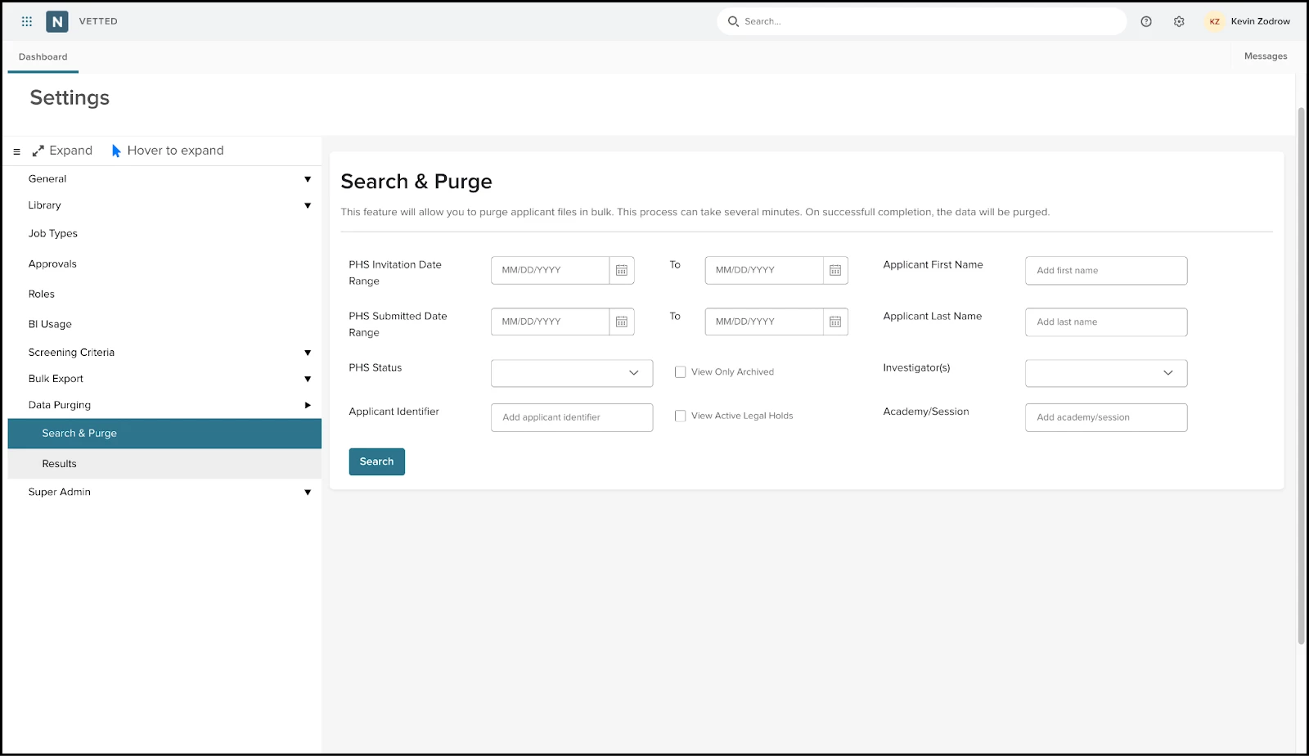Click the Super Admin label
Image resolution: width=1309 pixels, height=756 pixels.
click(60, 492)
